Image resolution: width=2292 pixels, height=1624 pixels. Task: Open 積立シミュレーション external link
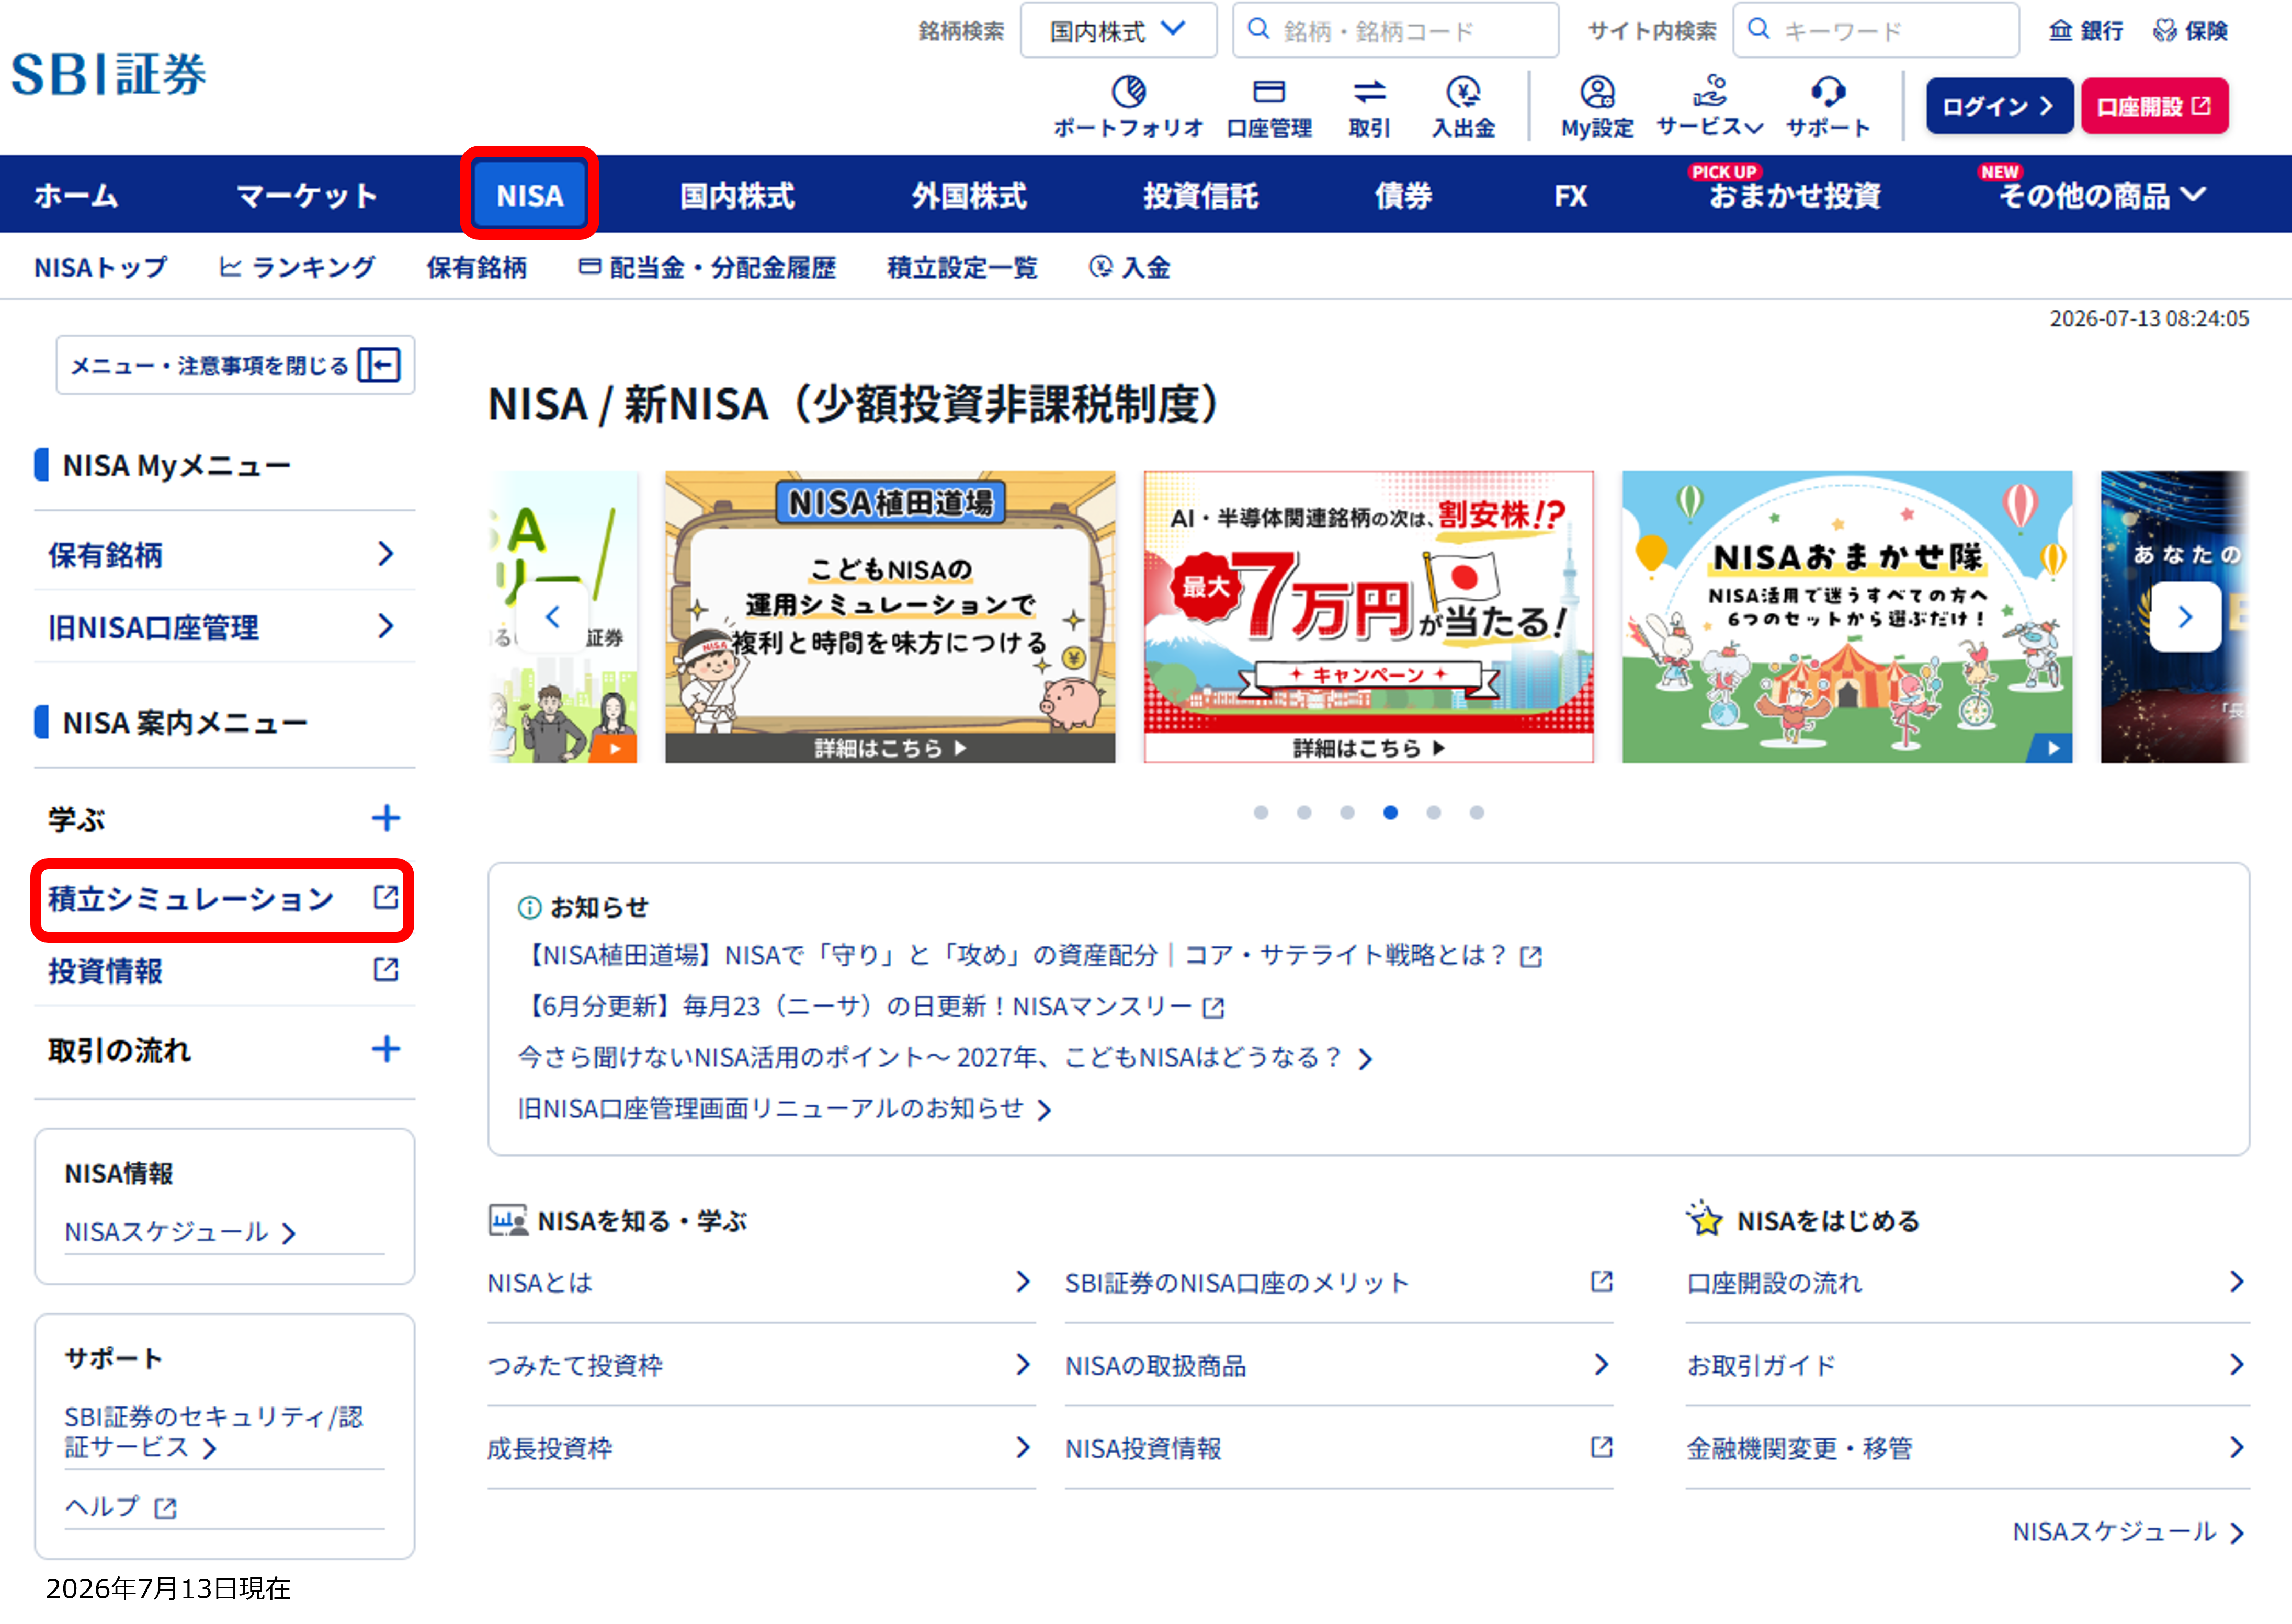(224, 898)
